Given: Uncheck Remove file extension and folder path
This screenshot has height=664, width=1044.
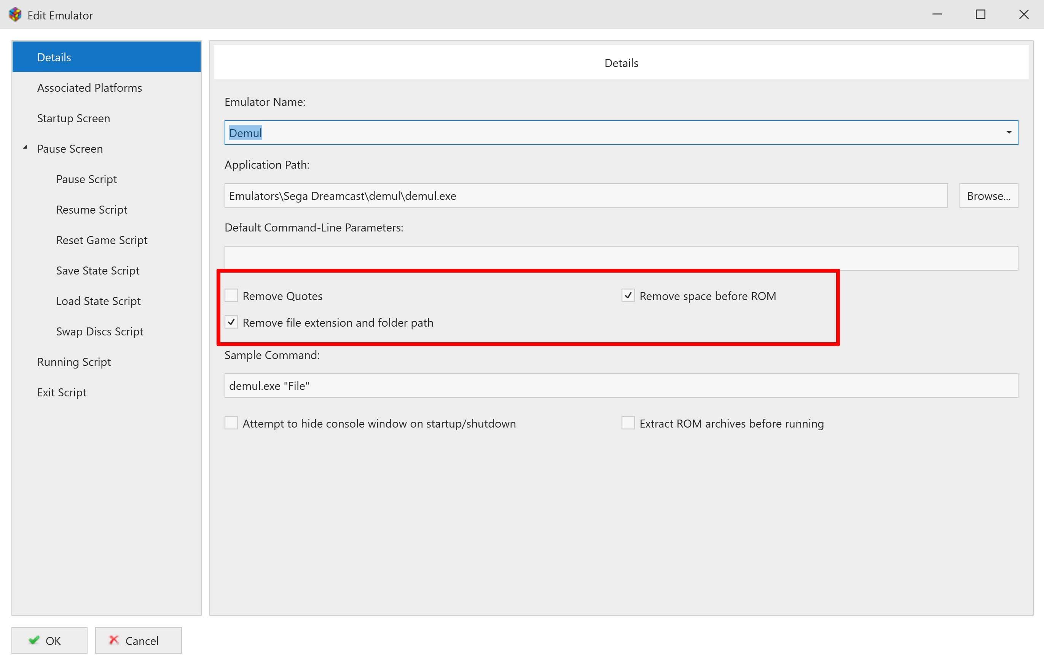Looking at the screenshot, I should click(x=231, y=322).
